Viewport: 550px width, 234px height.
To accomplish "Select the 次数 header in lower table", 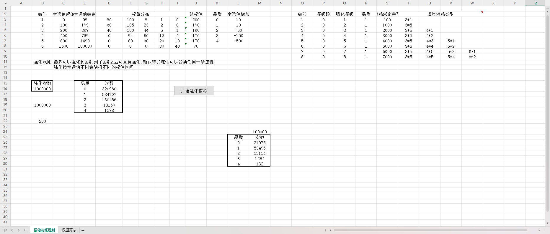I will (x=260, y=137).
